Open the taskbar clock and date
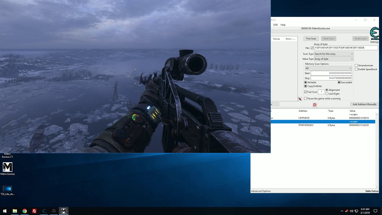 pyautogui.click(x=365, y=211)
